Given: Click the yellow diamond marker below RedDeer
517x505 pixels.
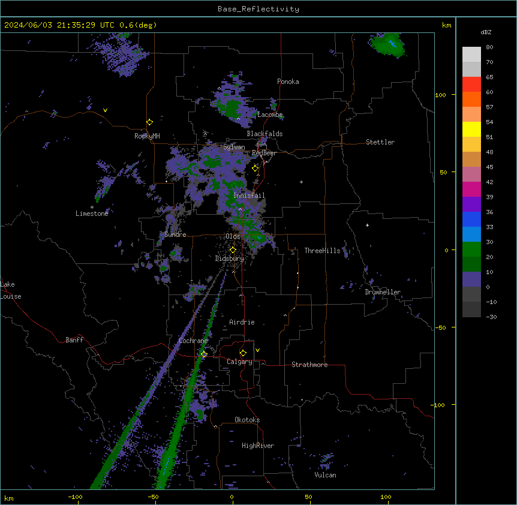Looking at the screenshot, I should [x=256, y=169].
